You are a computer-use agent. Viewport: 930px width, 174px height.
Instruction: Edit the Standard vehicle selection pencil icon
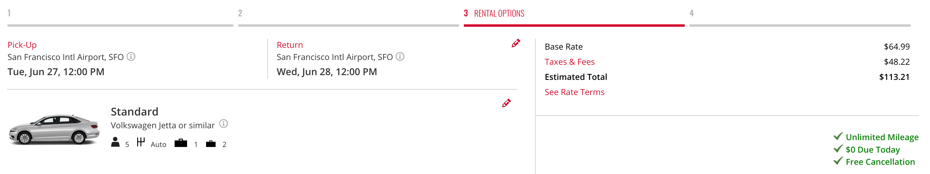[506, 103]
